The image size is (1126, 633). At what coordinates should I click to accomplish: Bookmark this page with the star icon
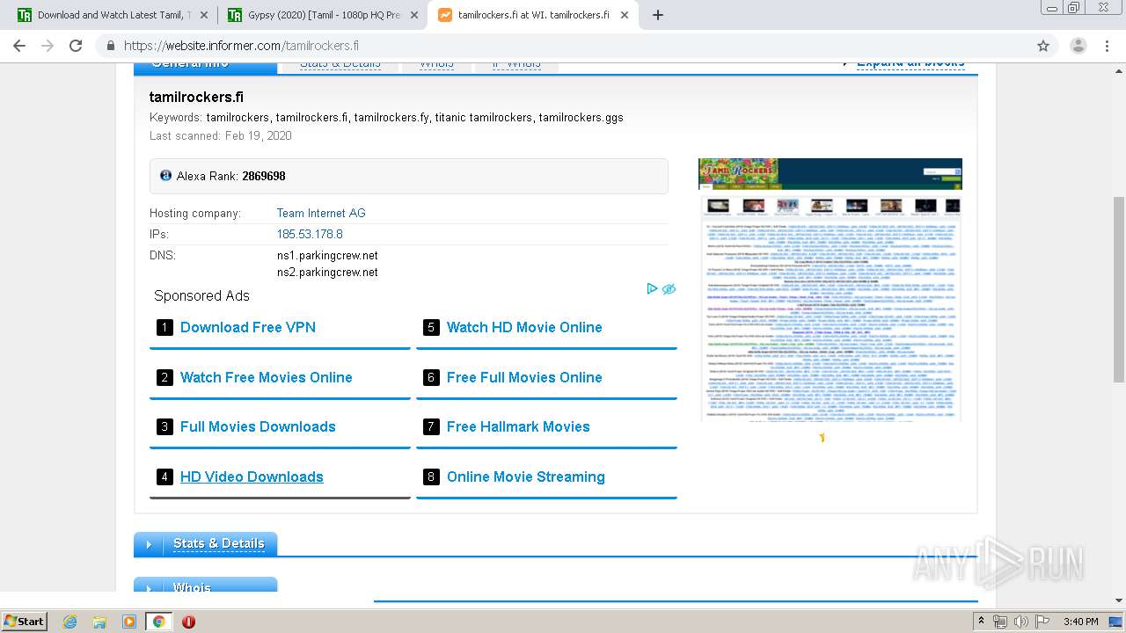pos(1043,46)
